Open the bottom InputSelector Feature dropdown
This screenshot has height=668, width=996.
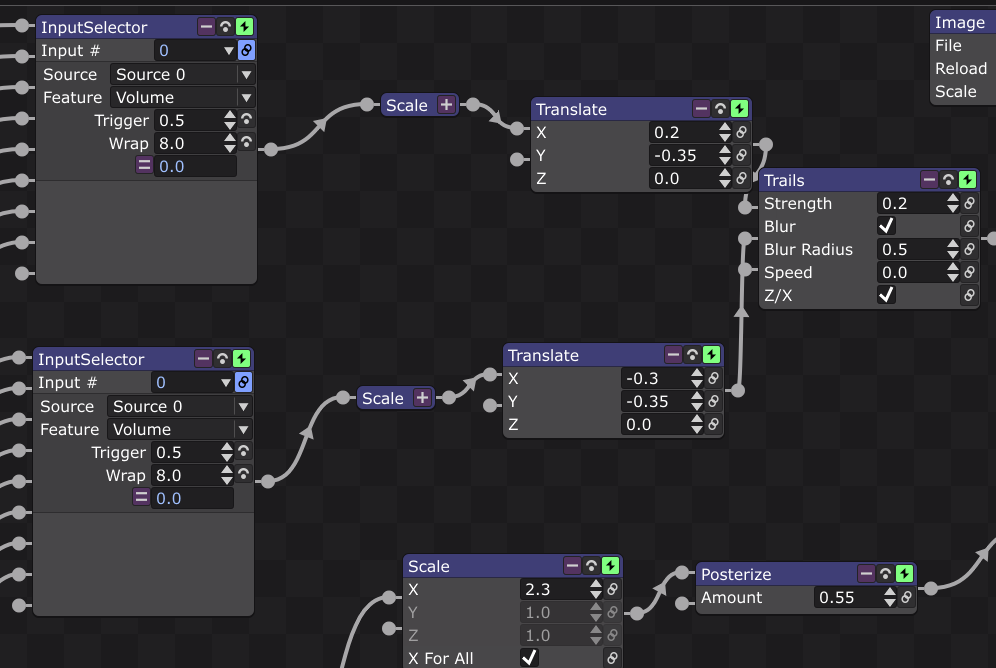pyautogui.click(x=180, y=430)
